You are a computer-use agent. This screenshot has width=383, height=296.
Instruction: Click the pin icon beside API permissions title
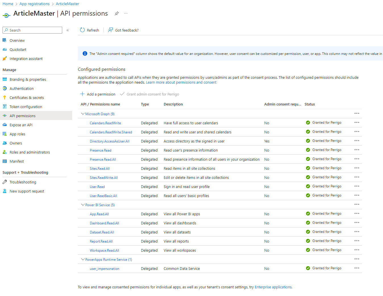pyautogui.click(x=116, y=13)
